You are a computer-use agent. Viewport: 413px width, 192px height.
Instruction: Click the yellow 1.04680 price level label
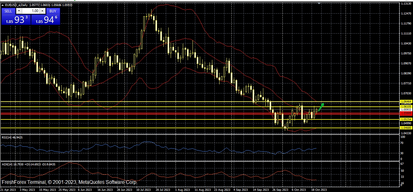[406, 128]
